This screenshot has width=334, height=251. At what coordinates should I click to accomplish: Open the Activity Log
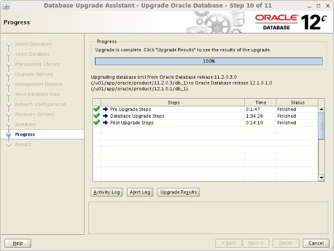[x=107, y=192]
